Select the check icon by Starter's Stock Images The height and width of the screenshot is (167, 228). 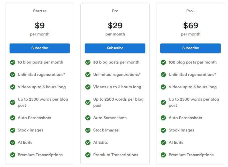point(12,130)
